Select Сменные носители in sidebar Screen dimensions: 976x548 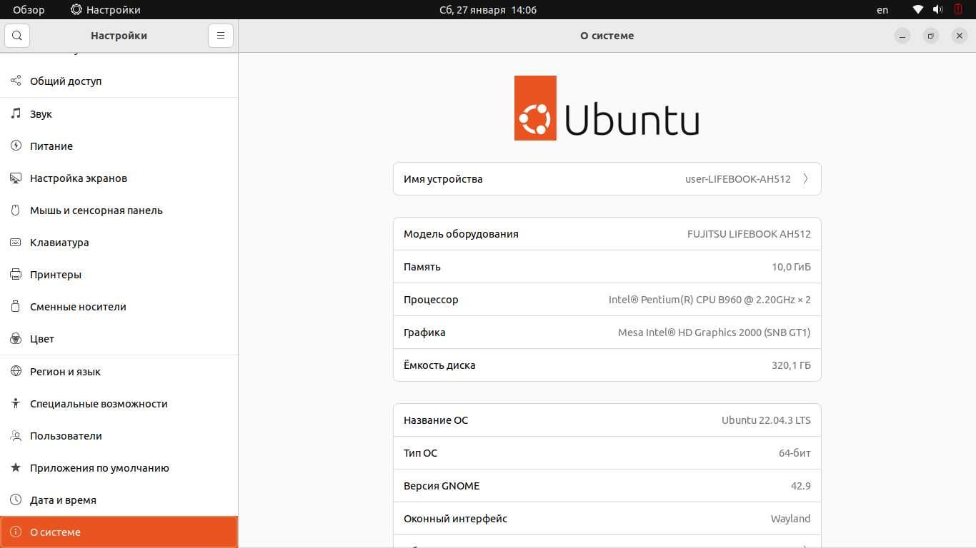pos(119,306)
